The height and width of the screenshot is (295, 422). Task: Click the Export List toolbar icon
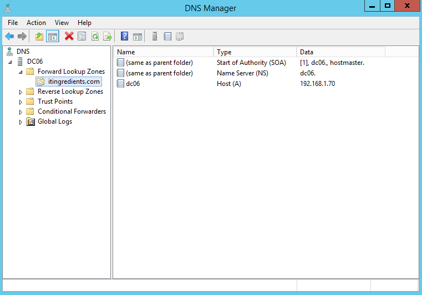click(x=108, y=37)
